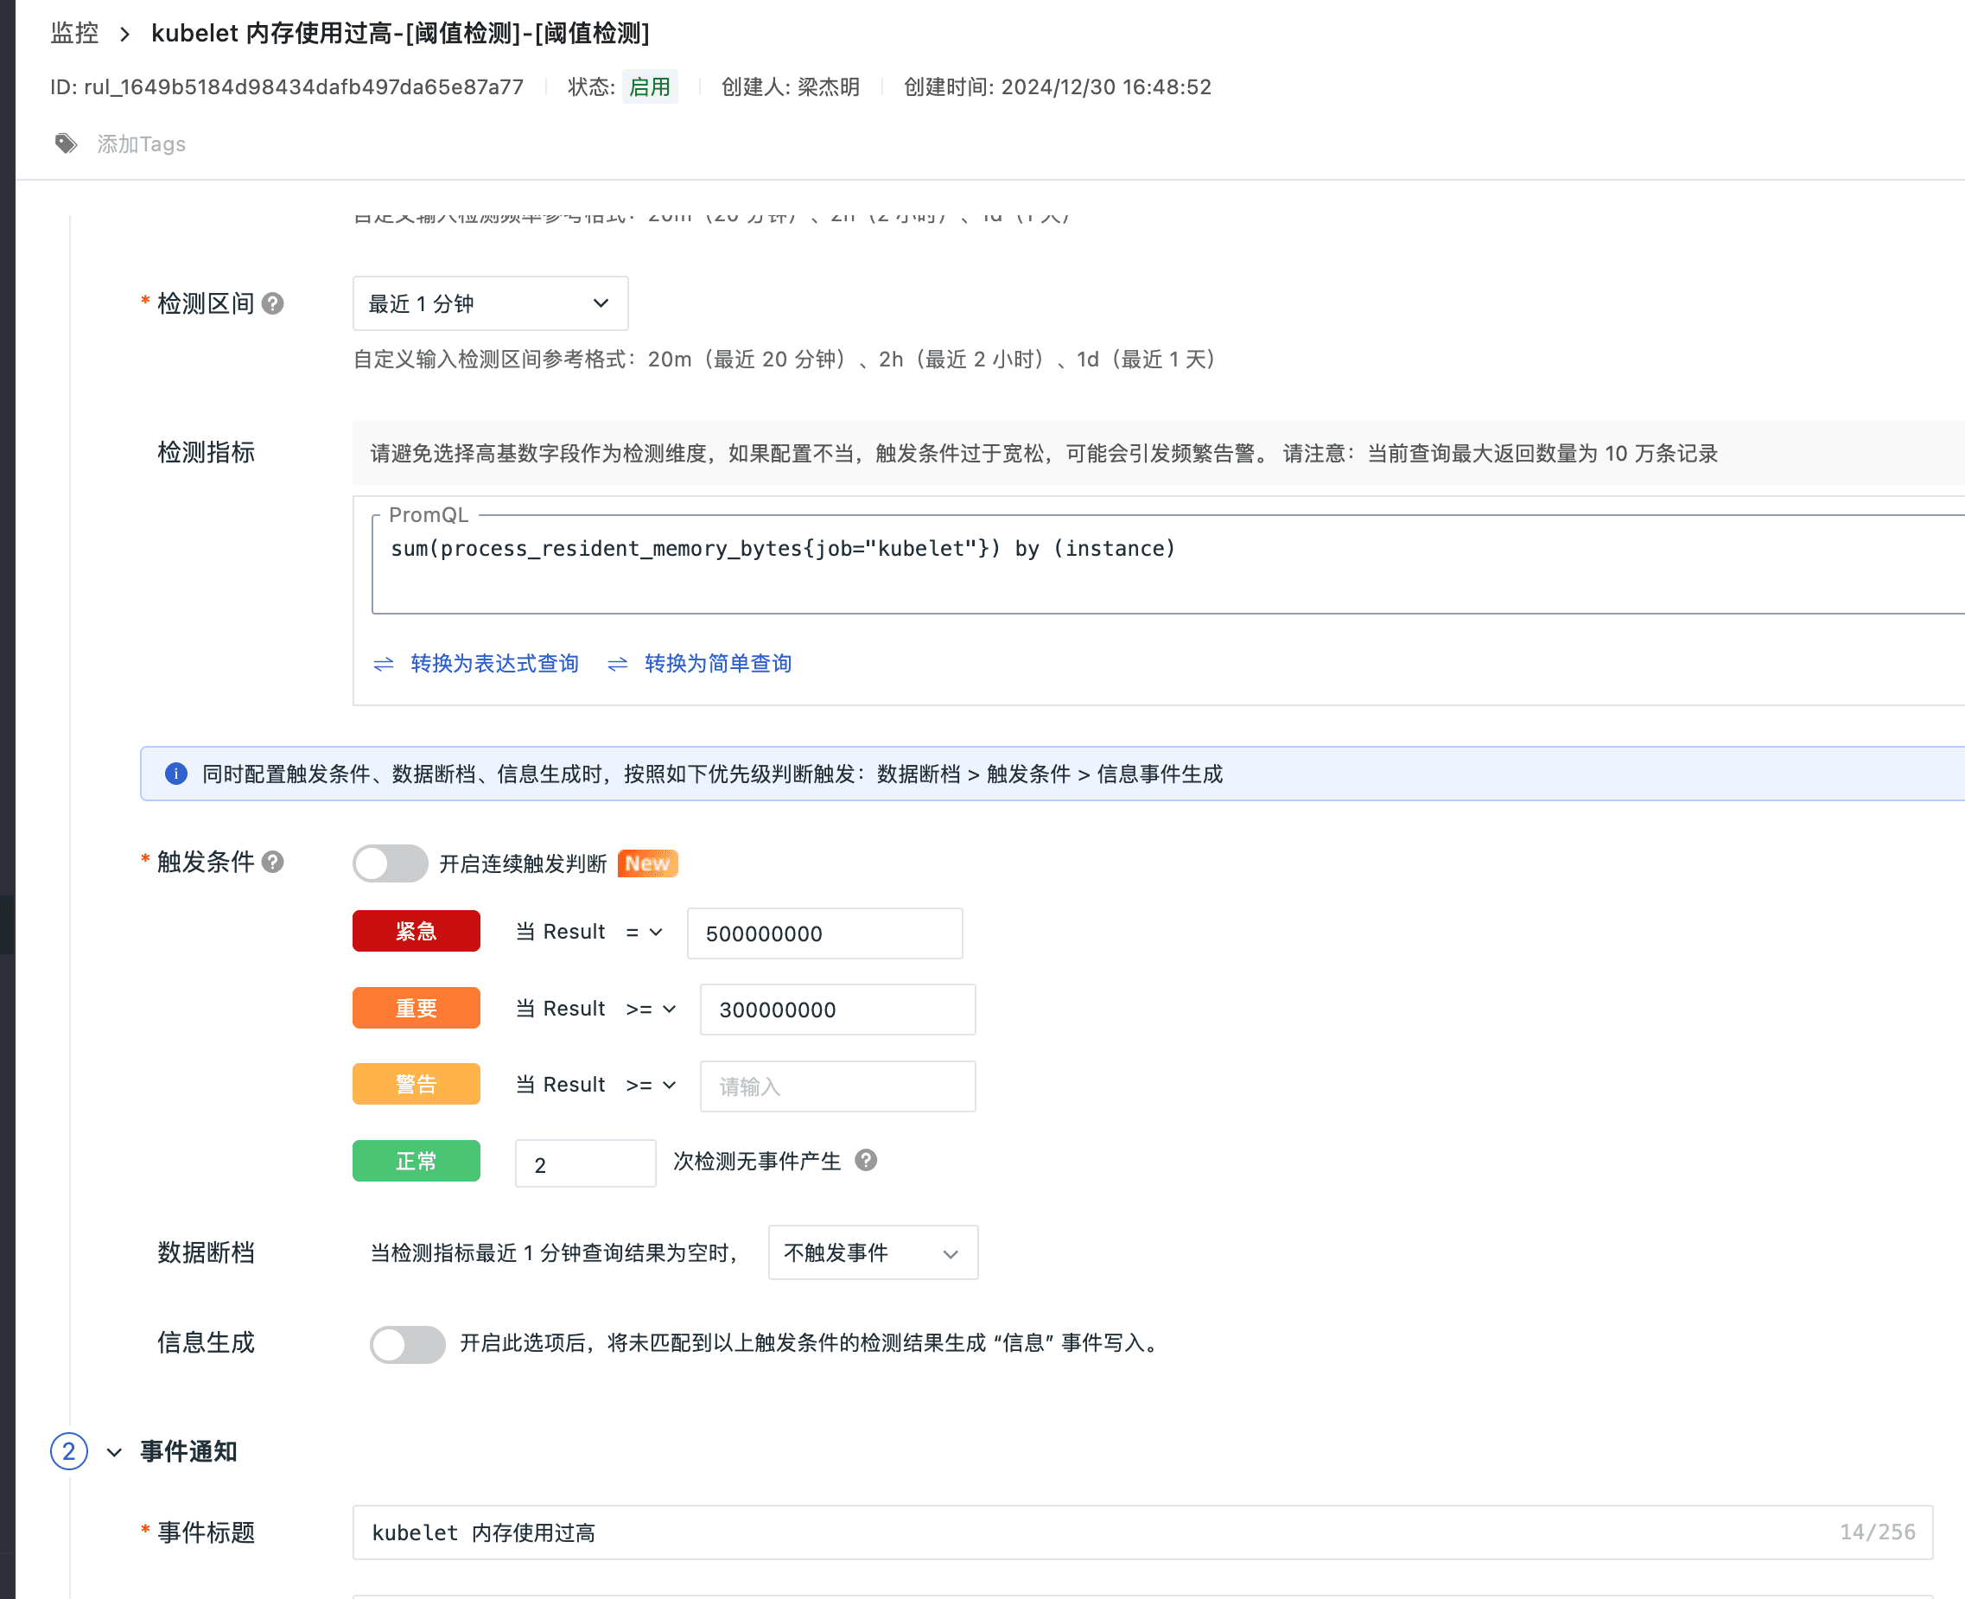
Task: Click the blue info icon in banner
Action: click(176, 774)
